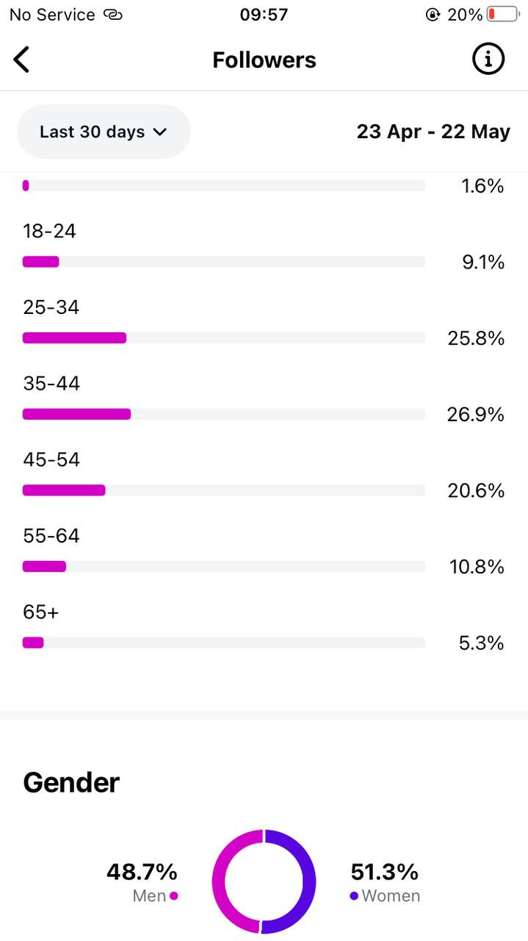Image resolution: width=528 pixels, height=941 pixels.
Task: Select the 18-24 age bar
Action: (x=224, y=262)
